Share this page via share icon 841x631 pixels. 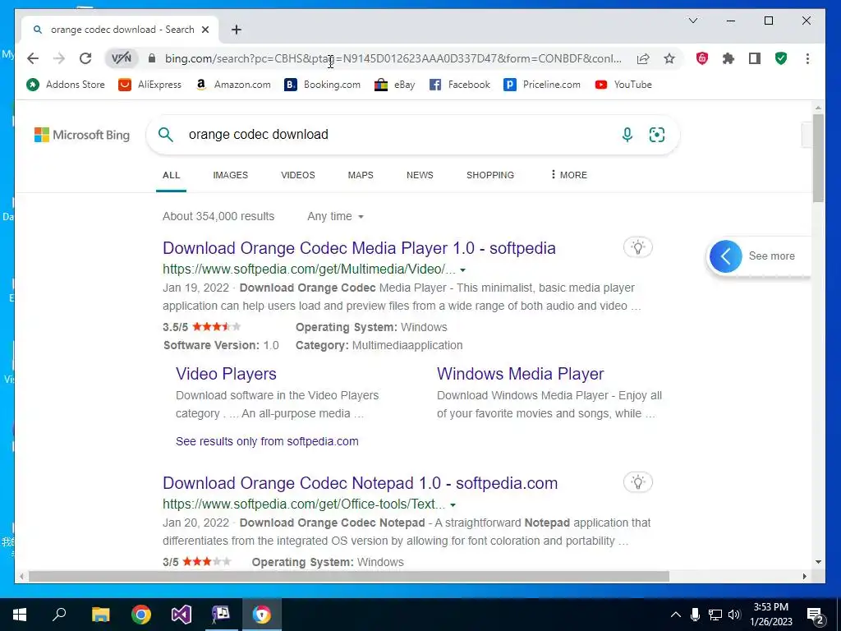643,58
